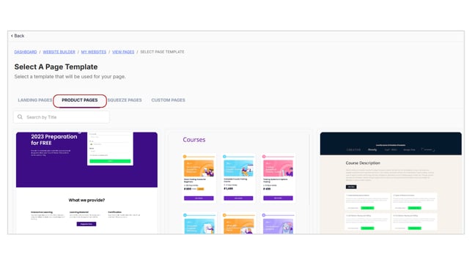Open the Dashboard breadcrumb link
The width and height of the screenshot is (472, 265).
click(26, 52)
